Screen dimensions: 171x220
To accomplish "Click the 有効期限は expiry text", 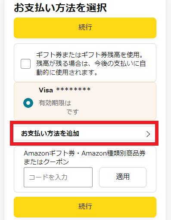I will point(55,103).
